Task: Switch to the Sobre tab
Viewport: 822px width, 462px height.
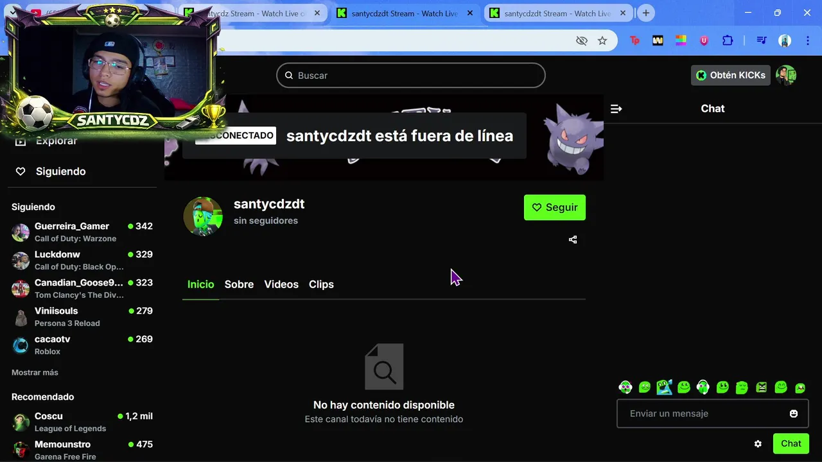Action: click(239, 284)
